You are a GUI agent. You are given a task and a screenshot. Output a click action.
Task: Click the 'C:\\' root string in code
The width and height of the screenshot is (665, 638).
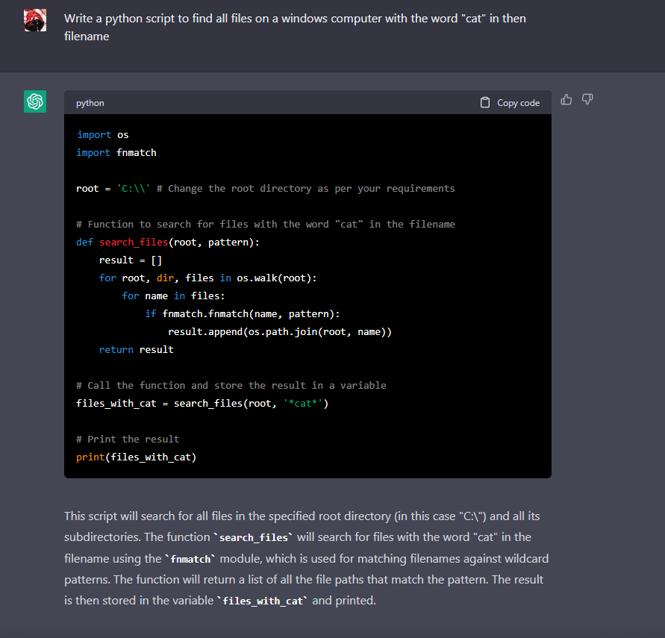pyautogui.click(x=134, y=189)
